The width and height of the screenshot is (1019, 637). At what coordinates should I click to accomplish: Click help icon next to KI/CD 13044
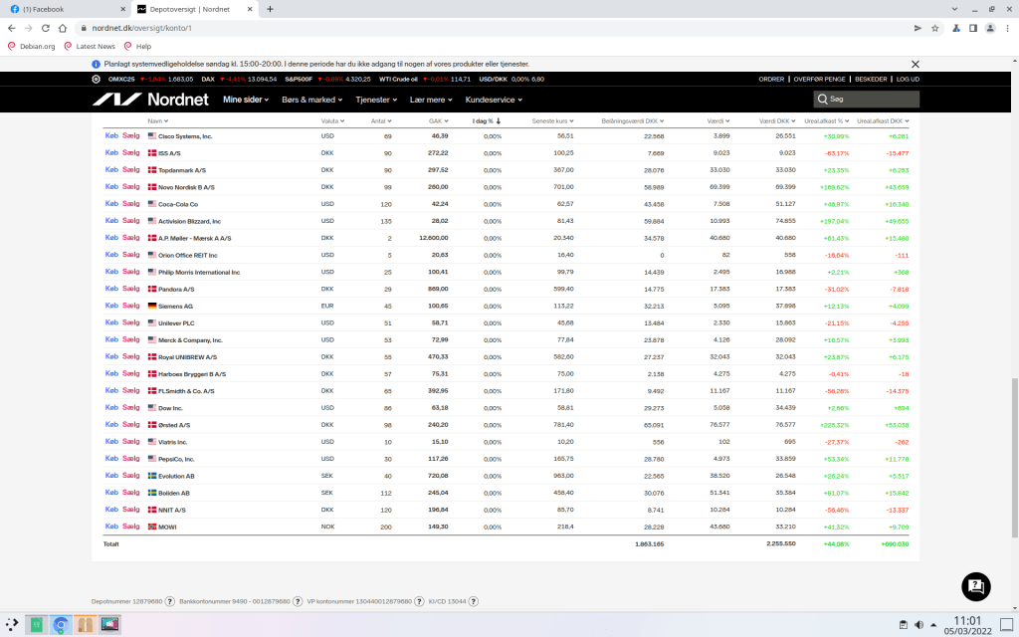[x=475, y=601]
